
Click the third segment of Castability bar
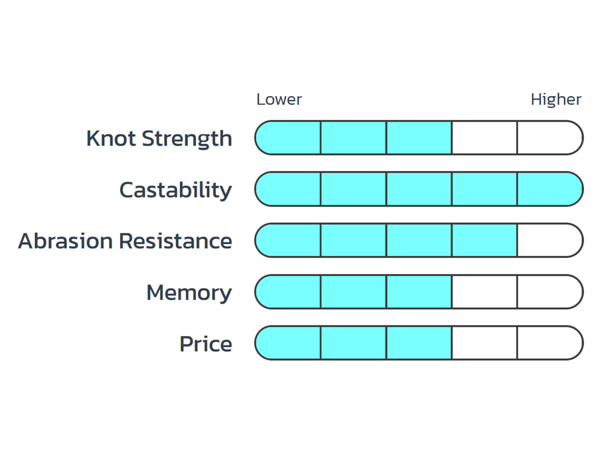(x=419, y=189)
